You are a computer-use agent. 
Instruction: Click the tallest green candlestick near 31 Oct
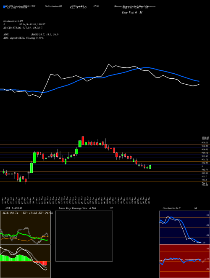pos(34,158)
